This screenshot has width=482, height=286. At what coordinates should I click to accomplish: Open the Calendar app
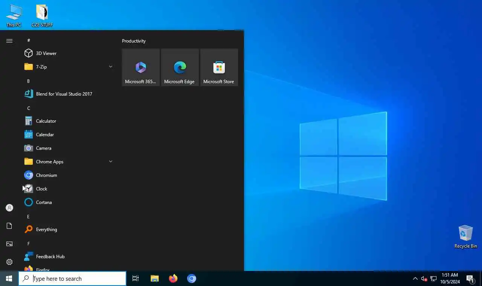[x=68, y=135]
